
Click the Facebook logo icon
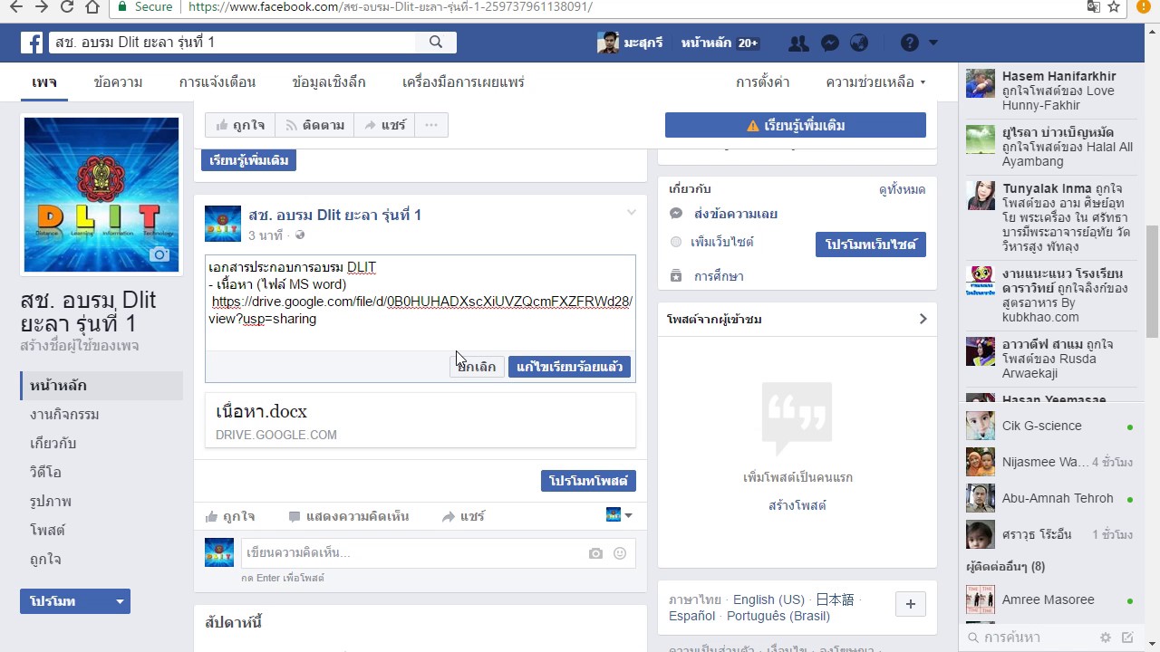tap(32, 43)
